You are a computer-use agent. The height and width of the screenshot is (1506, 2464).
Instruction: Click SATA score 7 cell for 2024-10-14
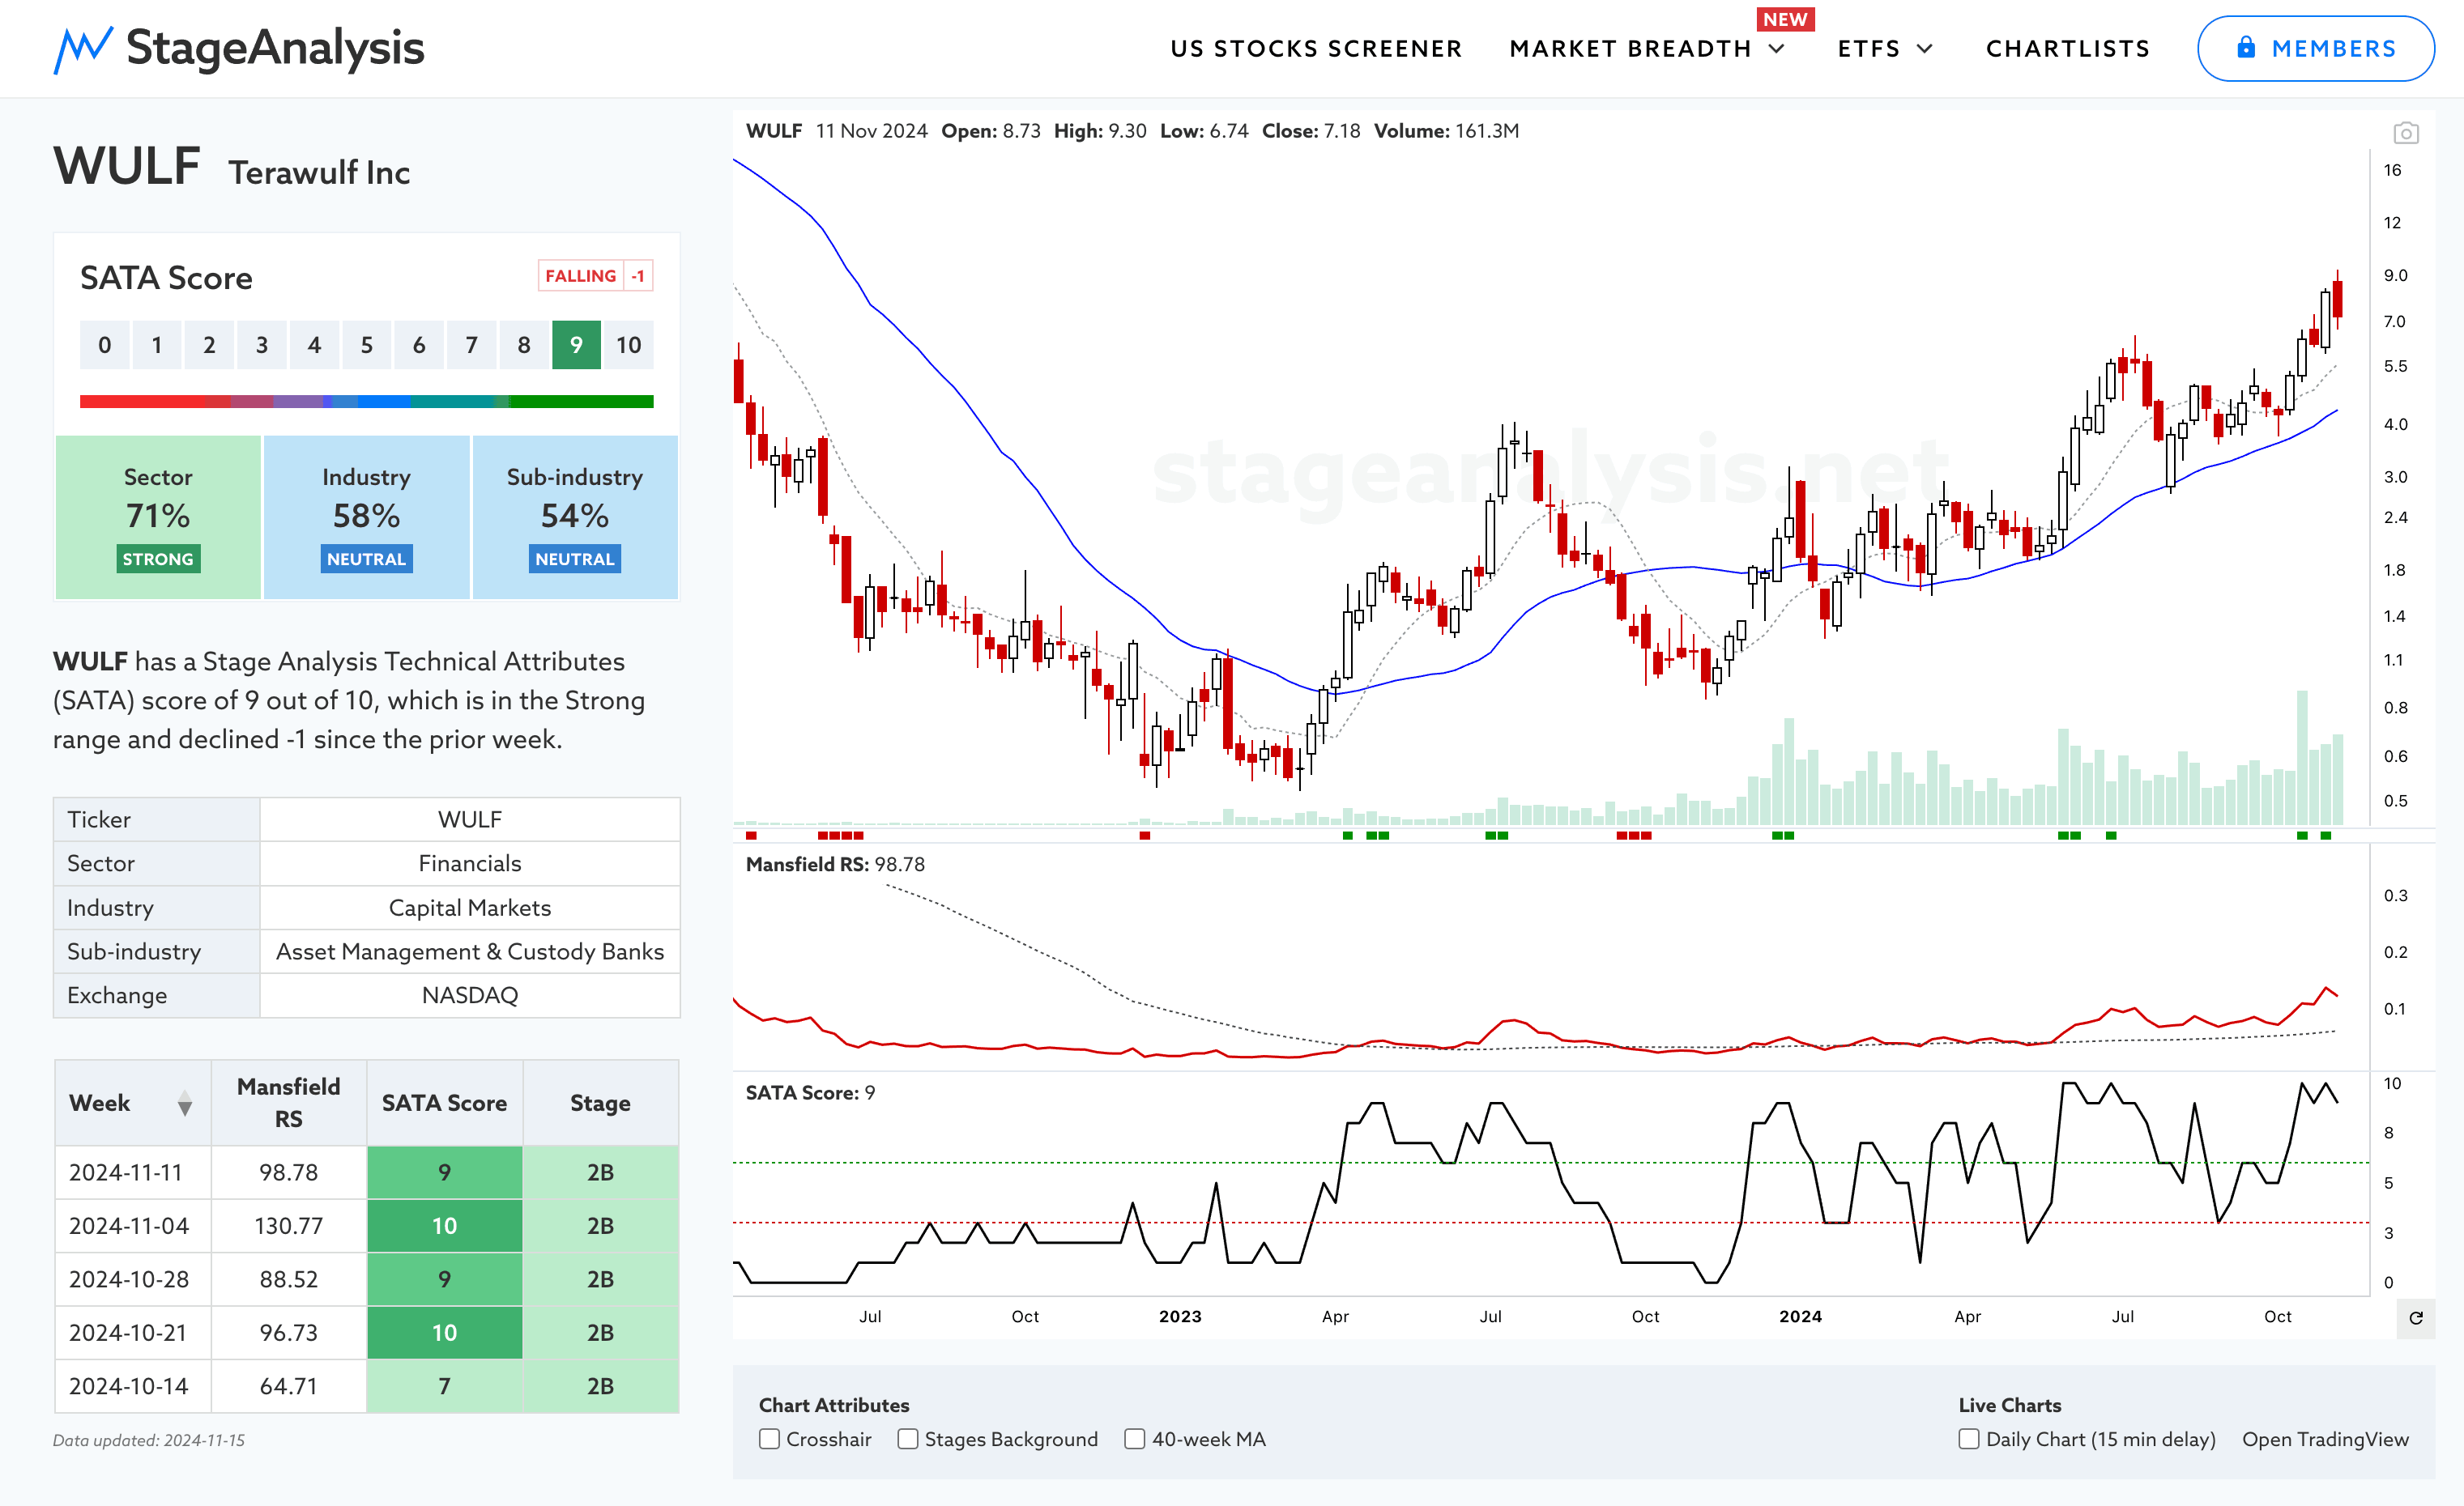[444, 1386]
